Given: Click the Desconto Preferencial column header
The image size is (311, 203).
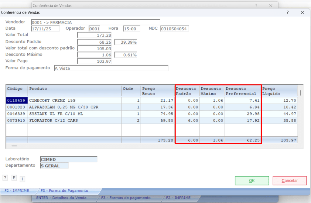Looking at the screenshot, I should [242, 91].
